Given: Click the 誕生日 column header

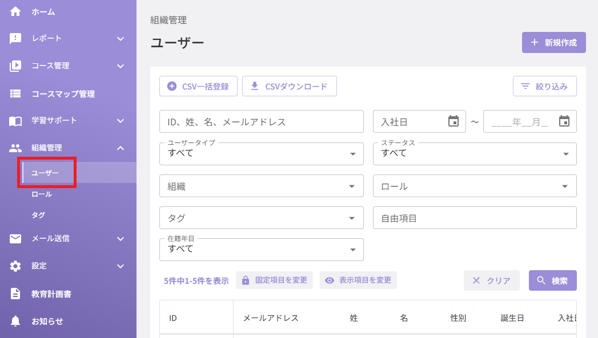Looking at the screenshot, I should (512, 318).
